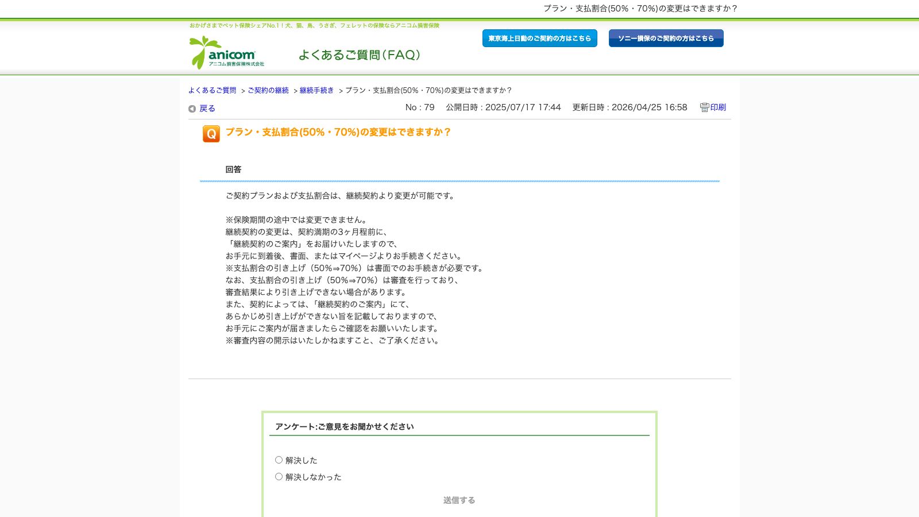
Task: Open the 東京海上日動のご契約の方はこちら button
Action: coord(540,38)
